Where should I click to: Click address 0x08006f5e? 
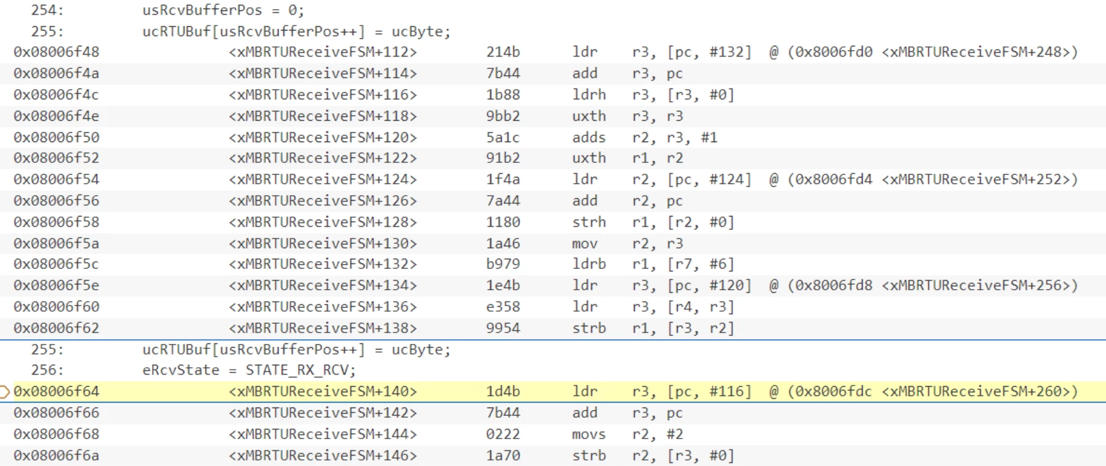tap(56, 286)
